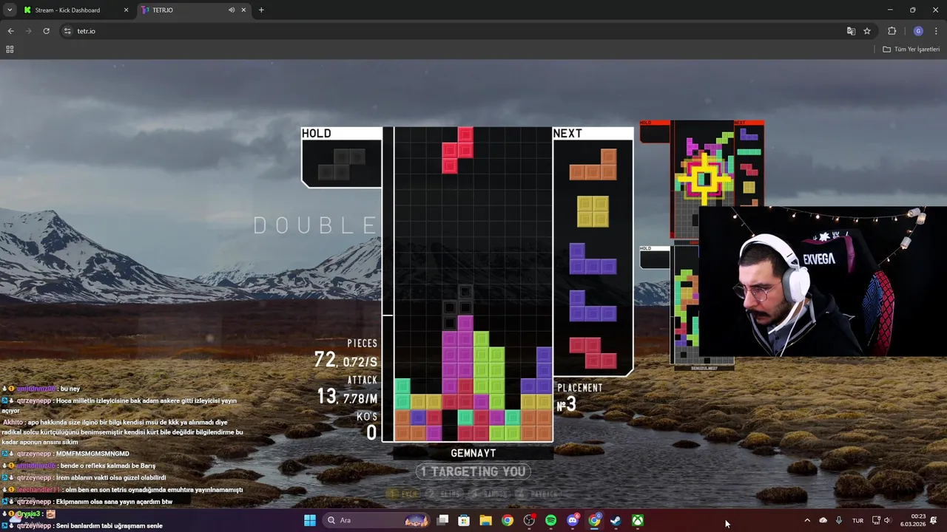
Task: Open the apps grid in bookmarks bar
Action: [10, 50]
